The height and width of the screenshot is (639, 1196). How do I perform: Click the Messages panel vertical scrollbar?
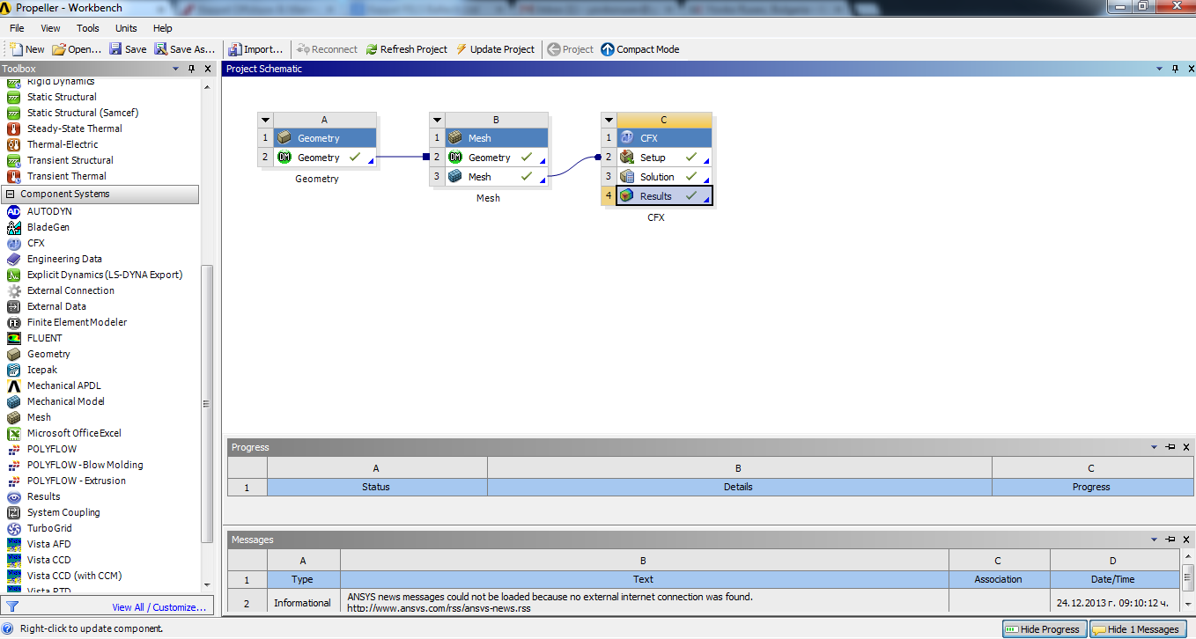[1186, 578]
